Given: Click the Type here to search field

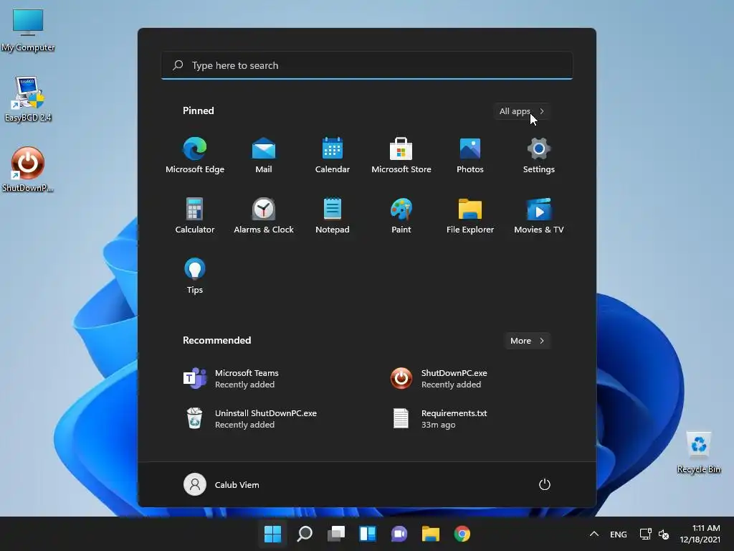Looking at the screenshot, I should click(367, 65).
